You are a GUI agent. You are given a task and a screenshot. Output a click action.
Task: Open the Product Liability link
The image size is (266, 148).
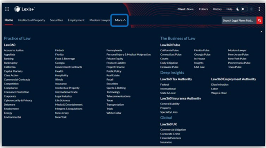116,63
